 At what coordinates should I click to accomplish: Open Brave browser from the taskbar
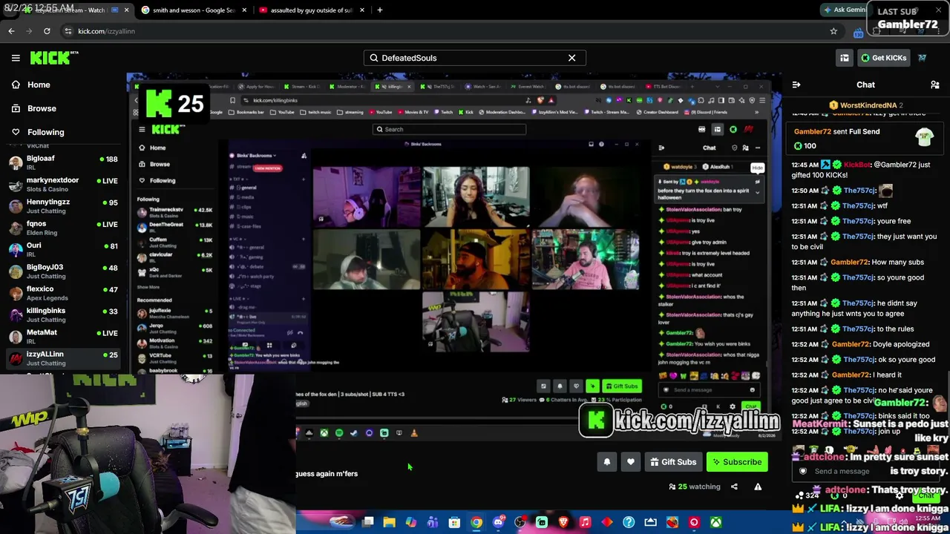pos(563,523)
